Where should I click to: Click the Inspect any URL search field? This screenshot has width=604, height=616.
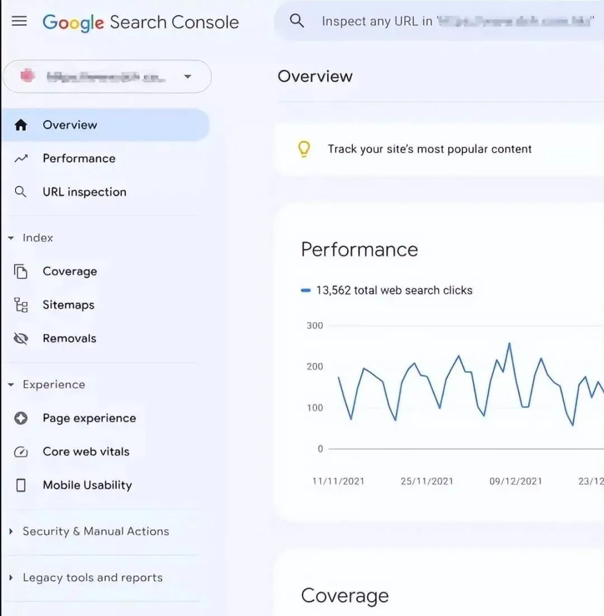coord(447,21)
